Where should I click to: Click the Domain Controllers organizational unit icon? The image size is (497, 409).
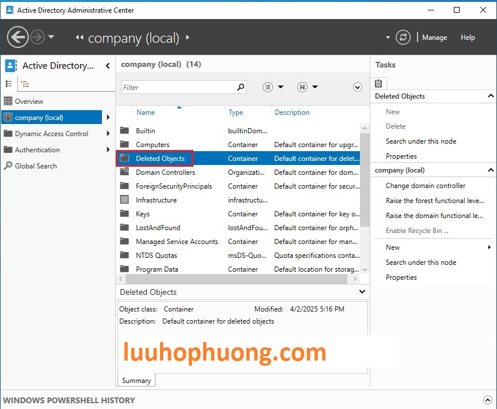pyautogui.click(x=124, y=172)
